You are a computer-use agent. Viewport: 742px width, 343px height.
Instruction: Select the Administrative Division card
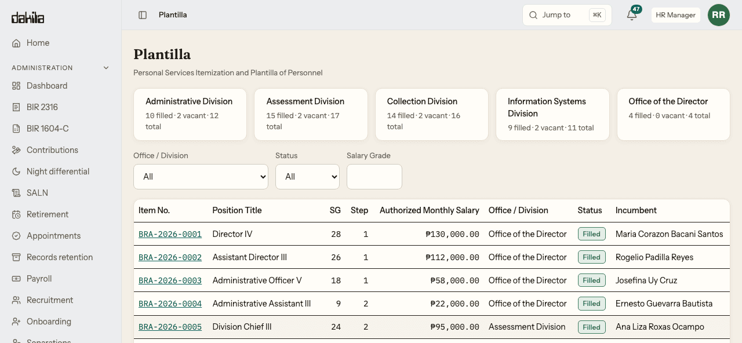click(190, 114)
